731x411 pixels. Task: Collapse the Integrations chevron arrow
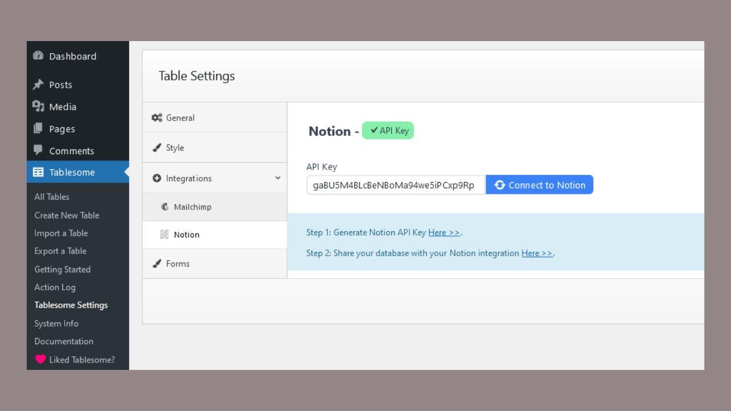pyautogui.click(x=278, y=178)
